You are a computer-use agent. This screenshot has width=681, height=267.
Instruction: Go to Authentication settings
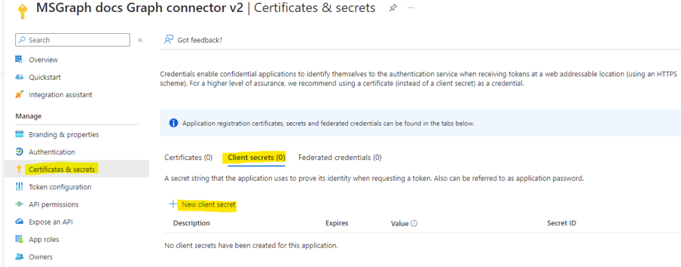(52, 152)
